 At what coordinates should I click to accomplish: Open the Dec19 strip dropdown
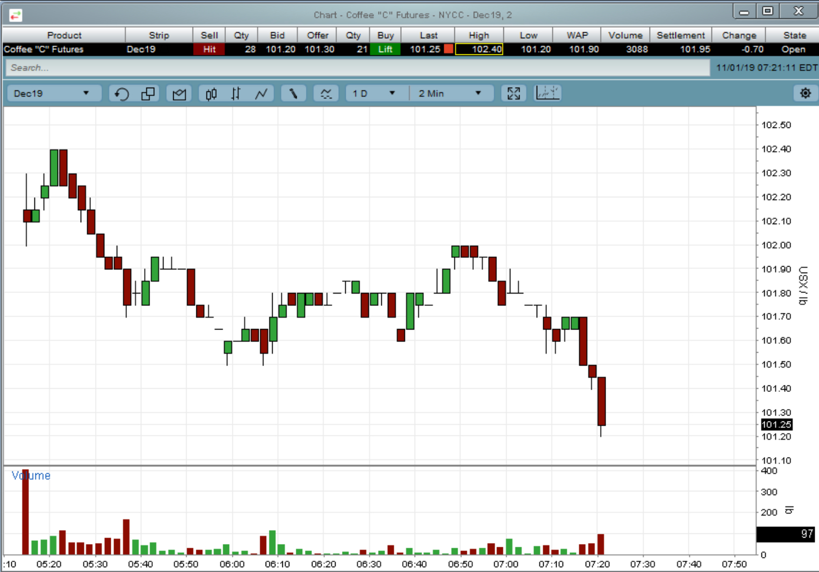click(54, 94)
